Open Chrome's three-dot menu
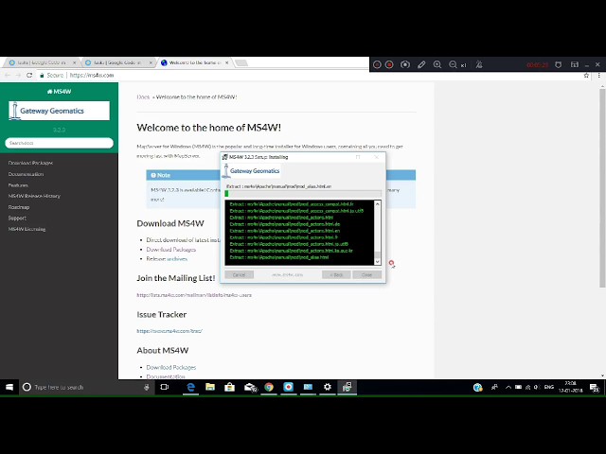This screenshot has width=606, height=454. coord(599,76)
